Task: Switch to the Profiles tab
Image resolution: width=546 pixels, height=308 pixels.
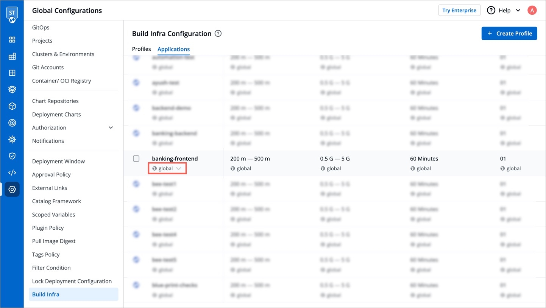Action: (141, 49)
